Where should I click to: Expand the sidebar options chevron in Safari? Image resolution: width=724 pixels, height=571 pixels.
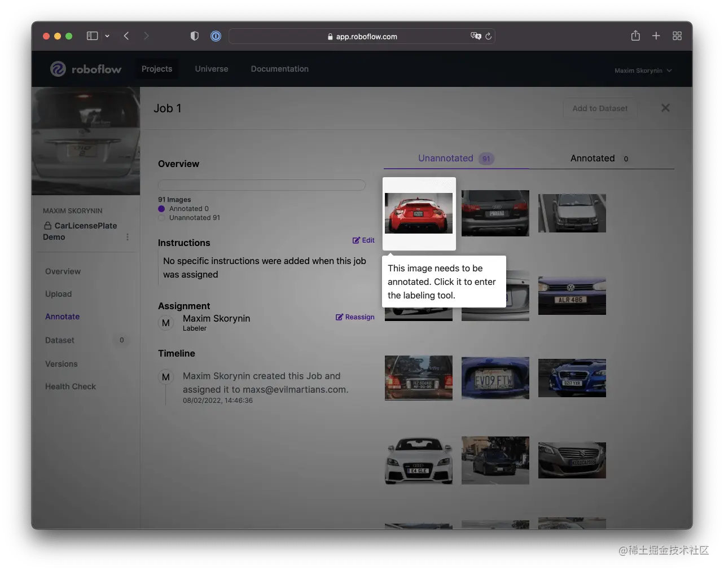point(107,36)
